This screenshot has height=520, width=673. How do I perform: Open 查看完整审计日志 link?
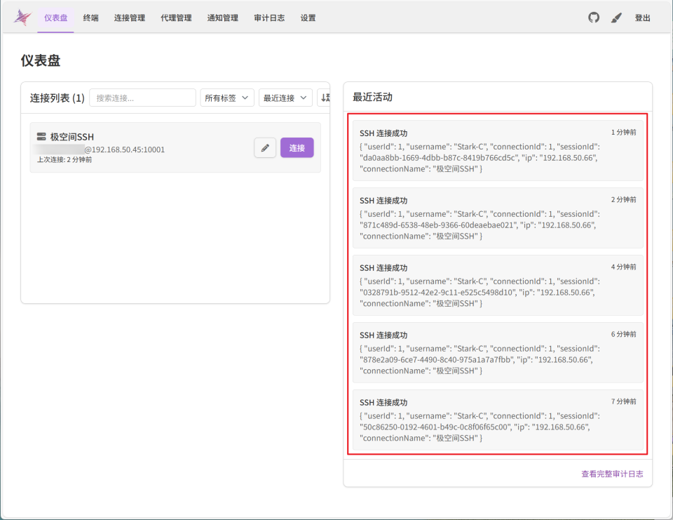click(613, 474)
